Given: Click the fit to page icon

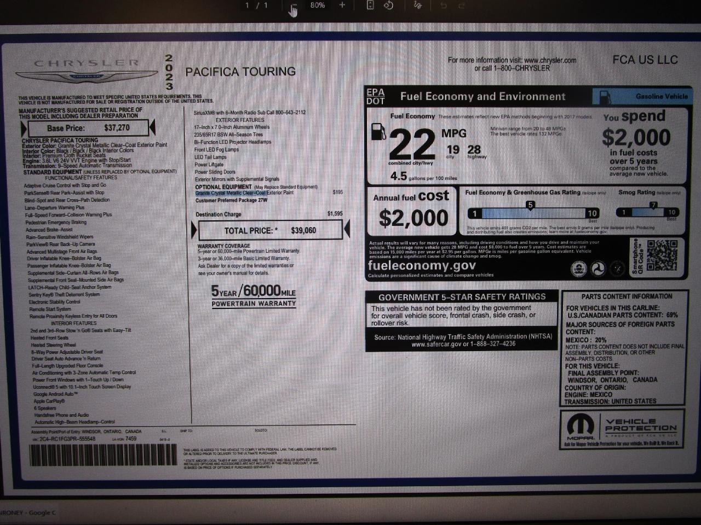Looking at the screenshot, I should tap(370, 5).
